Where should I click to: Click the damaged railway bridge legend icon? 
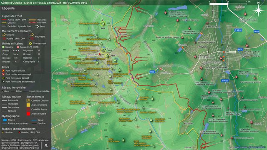(3, 82)
